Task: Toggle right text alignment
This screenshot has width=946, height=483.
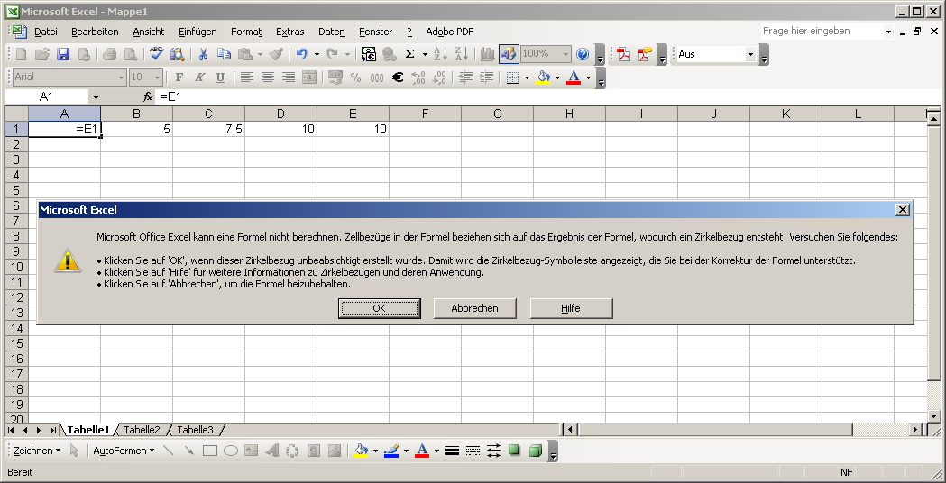Action: coord(289,77)
